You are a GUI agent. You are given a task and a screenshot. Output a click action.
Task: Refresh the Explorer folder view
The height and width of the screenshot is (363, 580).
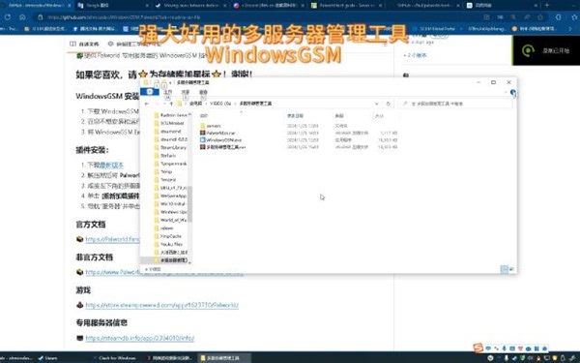pos(388,104)
